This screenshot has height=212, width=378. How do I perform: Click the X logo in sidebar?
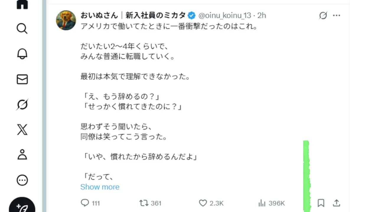[x=22, y=130]
